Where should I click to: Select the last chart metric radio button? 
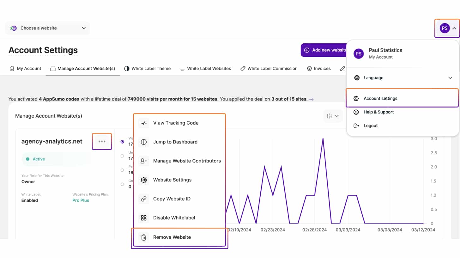pyautogui.click(x=122, y=184)
